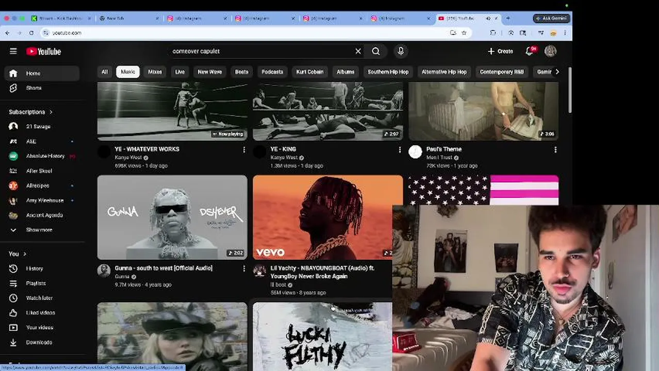This screenshot has height=371, width=659.
Task: Clear the search box with X
Action: [x=358, y=51]
